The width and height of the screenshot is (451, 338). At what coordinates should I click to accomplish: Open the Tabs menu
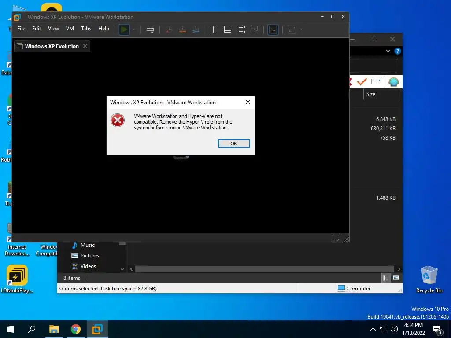tap(86, 29)
